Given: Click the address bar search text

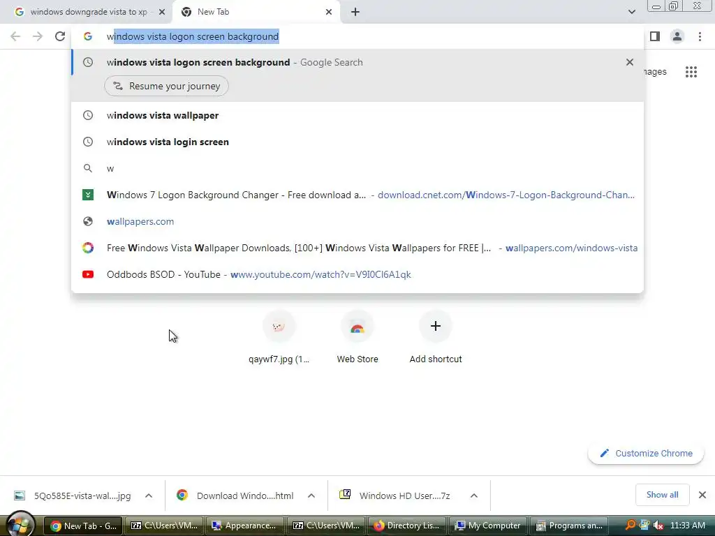Looking at the screenshot, I should point(193,36).
